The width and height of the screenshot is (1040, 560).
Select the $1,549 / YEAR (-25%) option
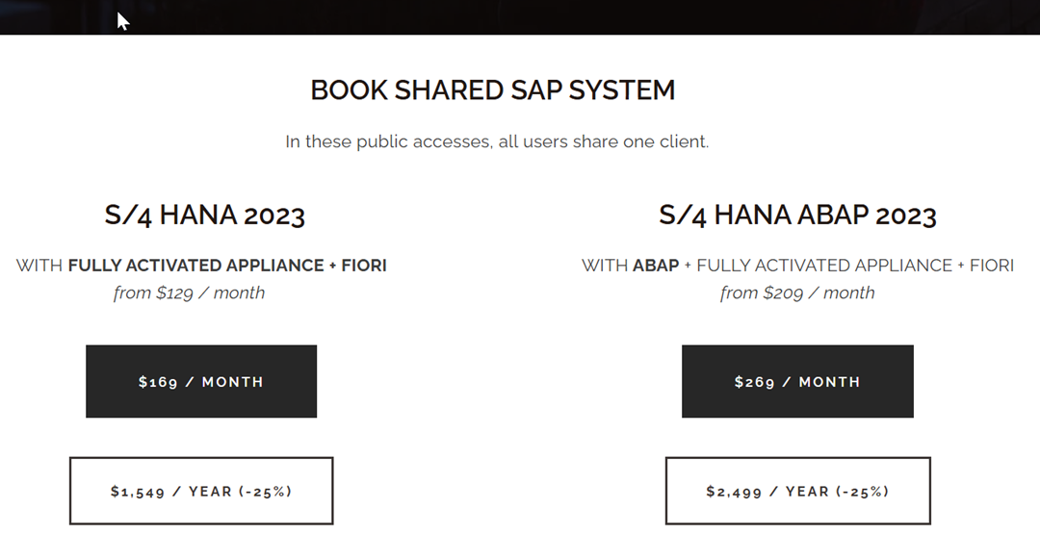pyautogui.click(x=201, y=491)
